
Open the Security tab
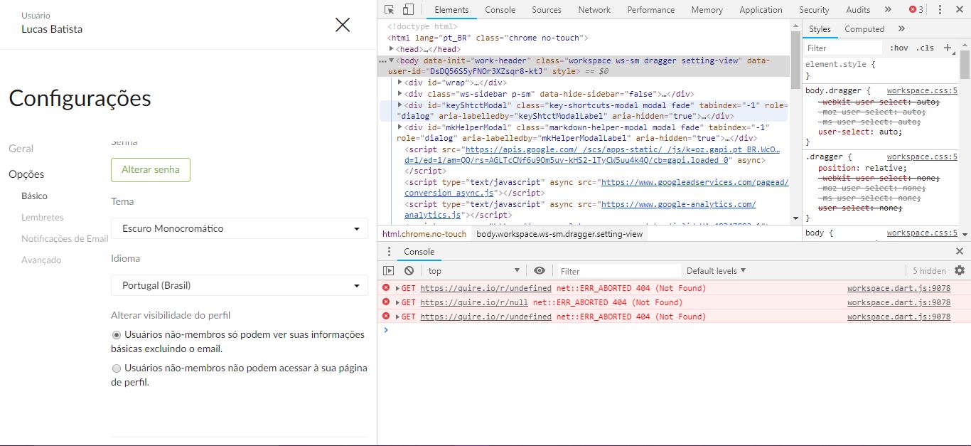814,10
